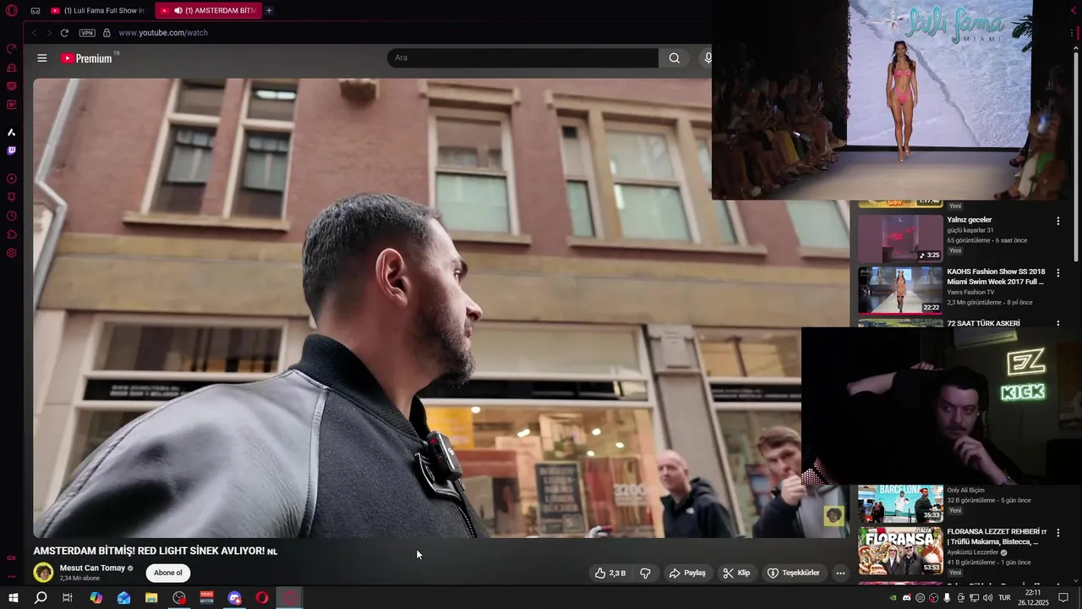
Task: Open options for KAOHS Fashion Show video
Action: point(1057,273)
